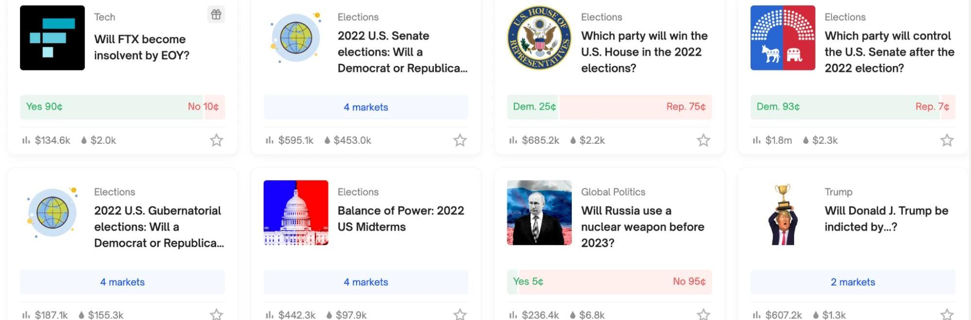The width and height of the screenshot is (971, 320).
Task: Click the House of Representatives seal image
Action: click(x=539, y=38)
